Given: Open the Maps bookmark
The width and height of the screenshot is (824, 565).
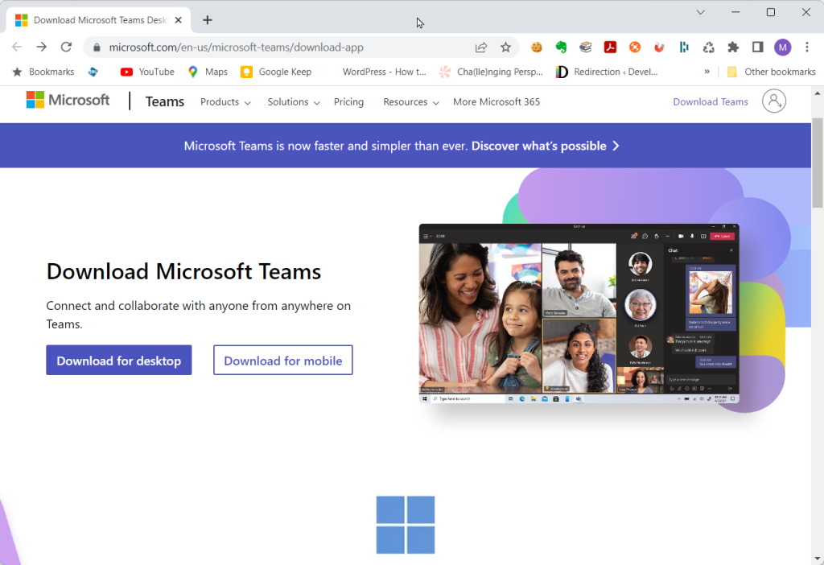Looking at the screenshot, I should pyautogui.click(x=208, y=72).
